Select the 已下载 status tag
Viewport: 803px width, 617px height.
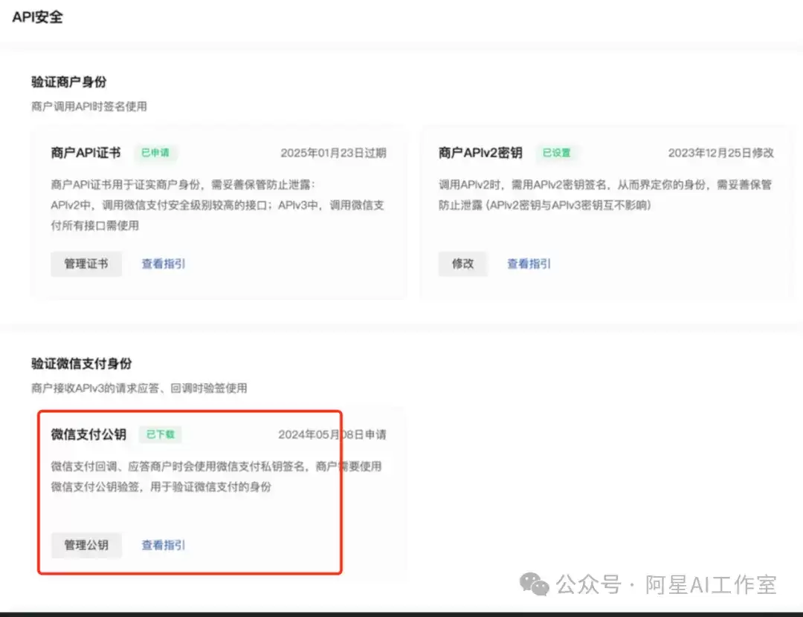(161, 434)
